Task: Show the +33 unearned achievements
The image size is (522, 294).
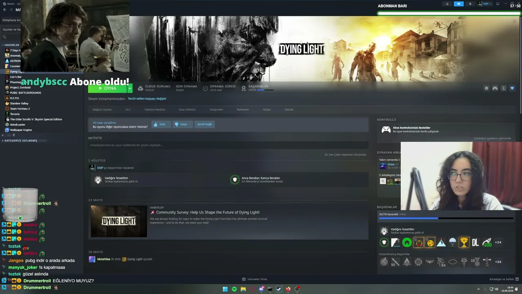Action: pos(498,262)
